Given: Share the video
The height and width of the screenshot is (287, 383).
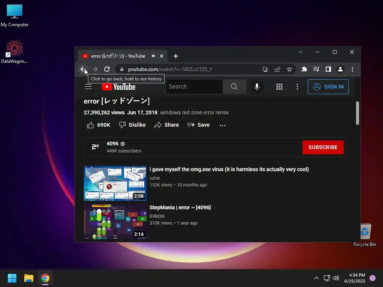Looking at the screenshot, I should pos(166,125).
